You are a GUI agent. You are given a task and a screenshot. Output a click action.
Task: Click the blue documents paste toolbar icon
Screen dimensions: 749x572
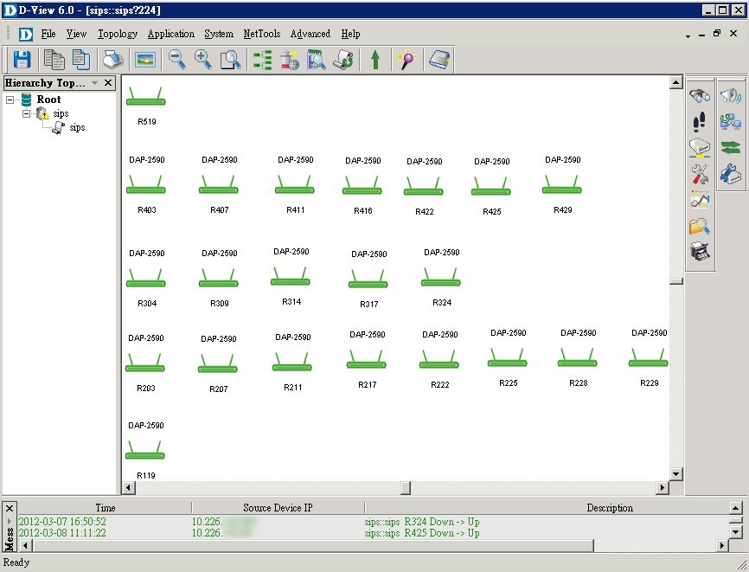point(81,60)
